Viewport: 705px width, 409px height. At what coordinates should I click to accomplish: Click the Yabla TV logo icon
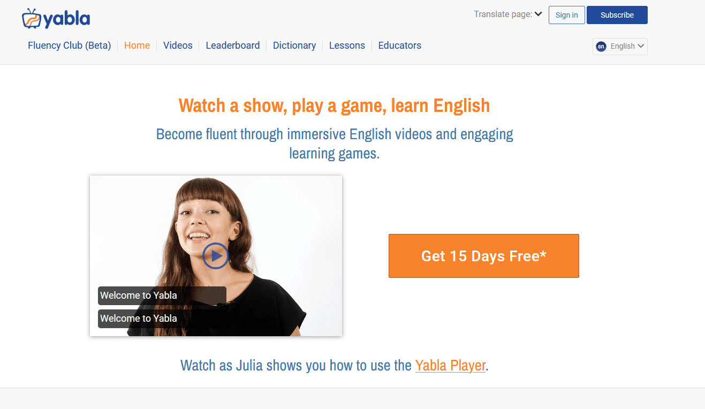(31, 18)
